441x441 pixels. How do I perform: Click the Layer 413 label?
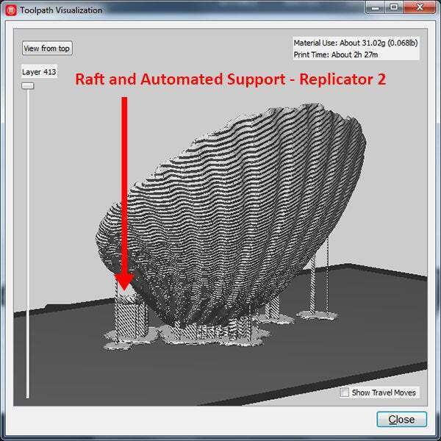[39, 72]
